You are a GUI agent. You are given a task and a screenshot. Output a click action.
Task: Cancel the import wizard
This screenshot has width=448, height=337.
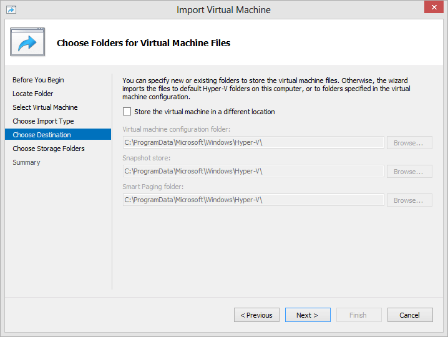click(410, 315)
